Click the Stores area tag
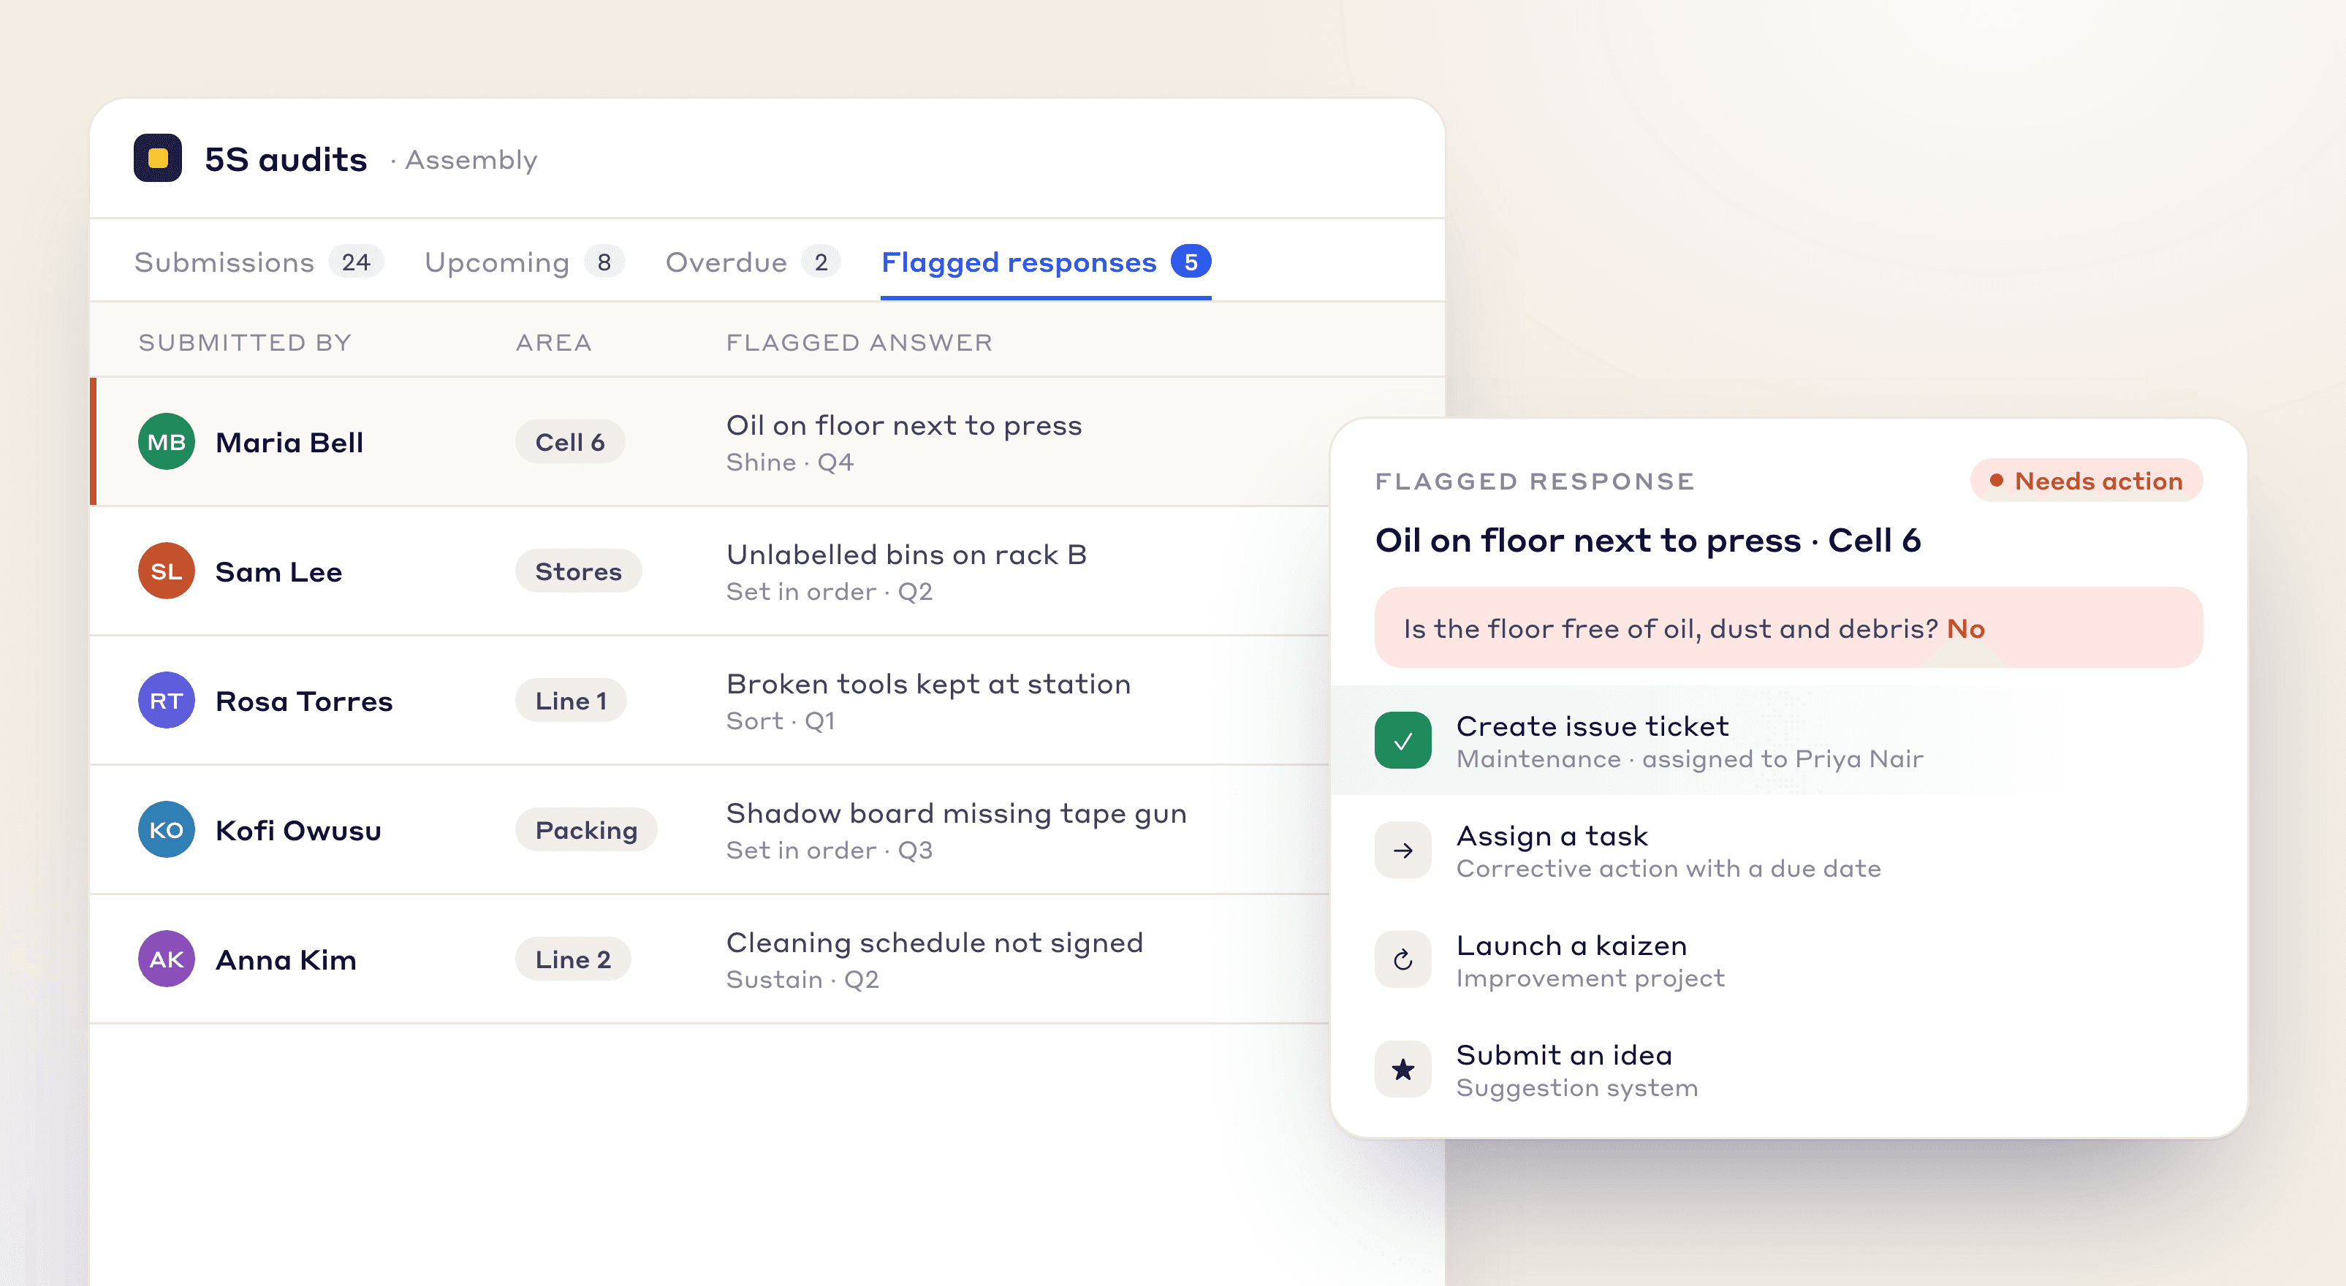The width and height of the screenshot is (2346, 1286). (578, 571)
